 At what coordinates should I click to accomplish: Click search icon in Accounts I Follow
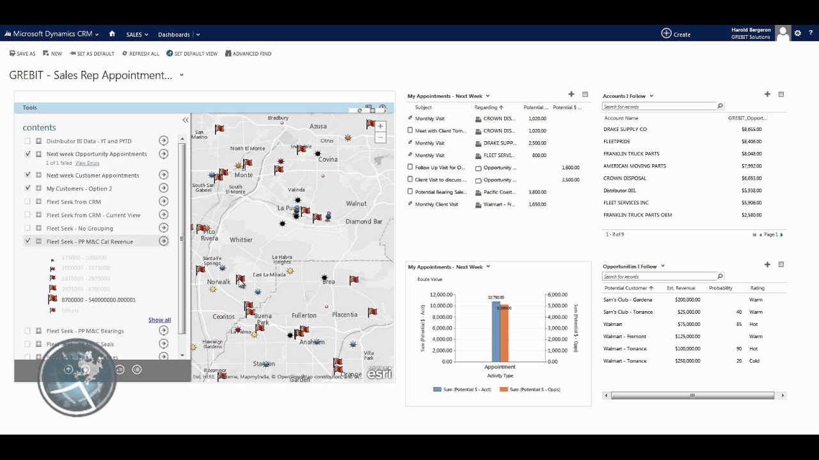tap(720, 106)
